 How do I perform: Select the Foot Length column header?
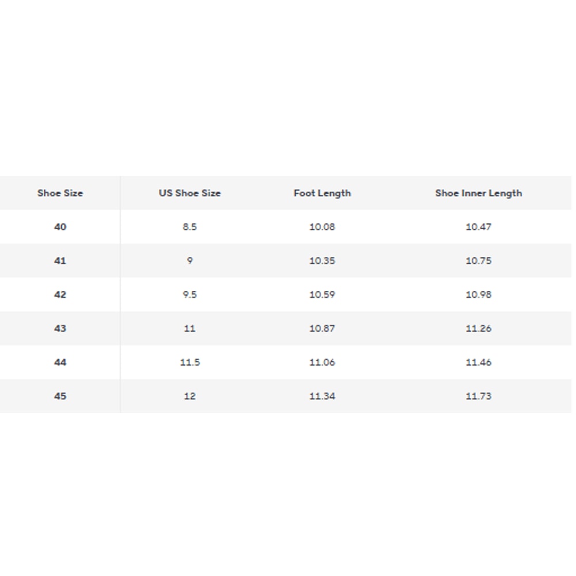[322, 193]
